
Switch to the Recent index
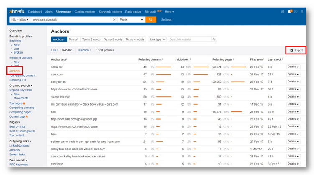pos(67,50)
